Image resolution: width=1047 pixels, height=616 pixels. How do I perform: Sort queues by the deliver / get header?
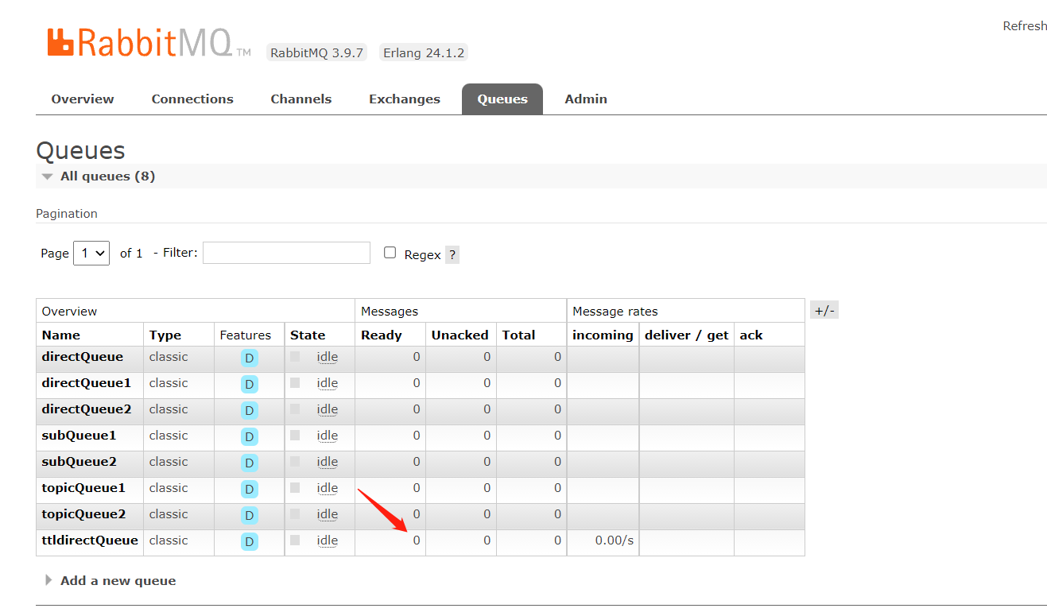coord(687,335)
